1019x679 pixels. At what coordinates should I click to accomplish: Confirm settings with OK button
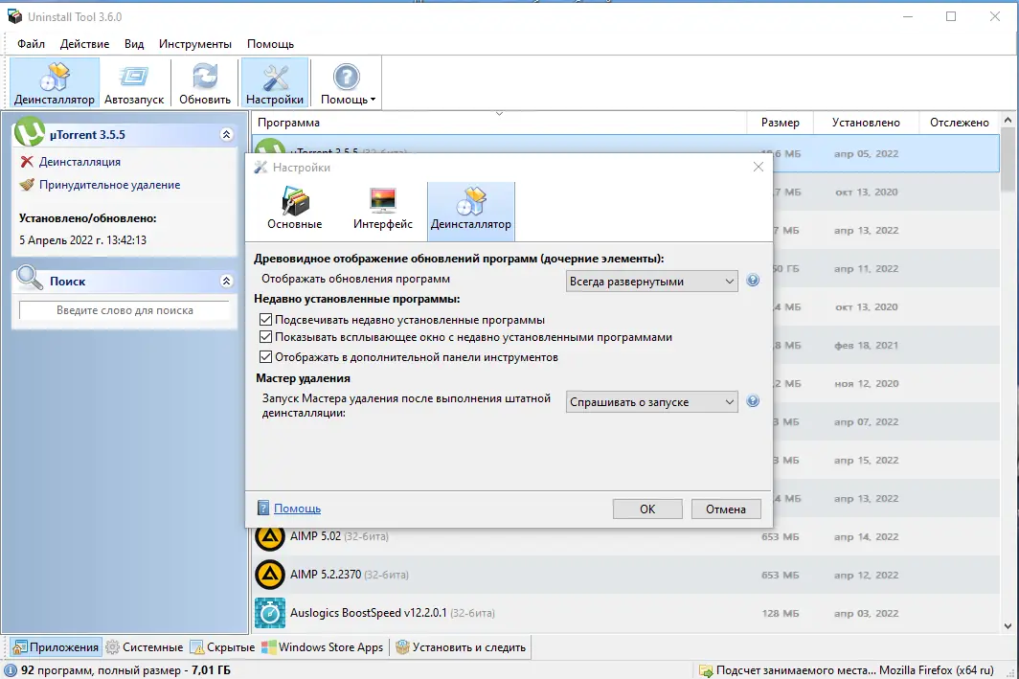point(647,509)
